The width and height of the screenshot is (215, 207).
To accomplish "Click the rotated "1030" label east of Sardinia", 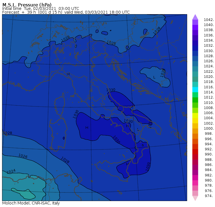I will [76, 114].
